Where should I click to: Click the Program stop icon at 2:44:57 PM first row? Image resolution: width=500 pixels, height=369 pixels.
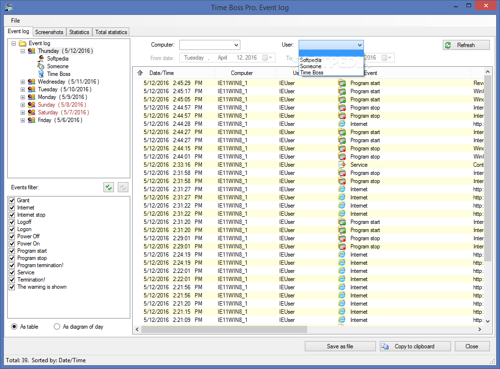coord(342,108)
